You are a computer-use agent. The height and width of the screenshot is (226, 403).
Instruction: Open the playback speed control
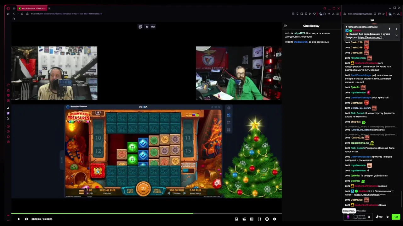(x=267, y=219)
